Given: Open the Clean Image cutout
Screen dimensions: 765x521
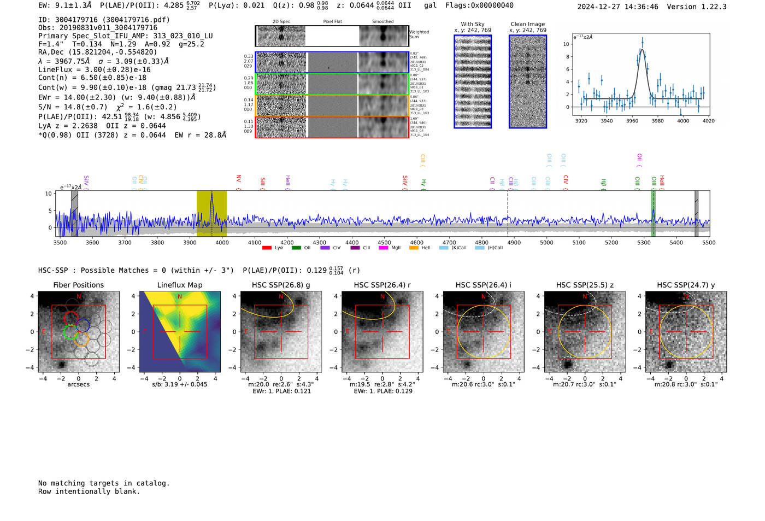Looking at the screenshot, I should 528,81.
